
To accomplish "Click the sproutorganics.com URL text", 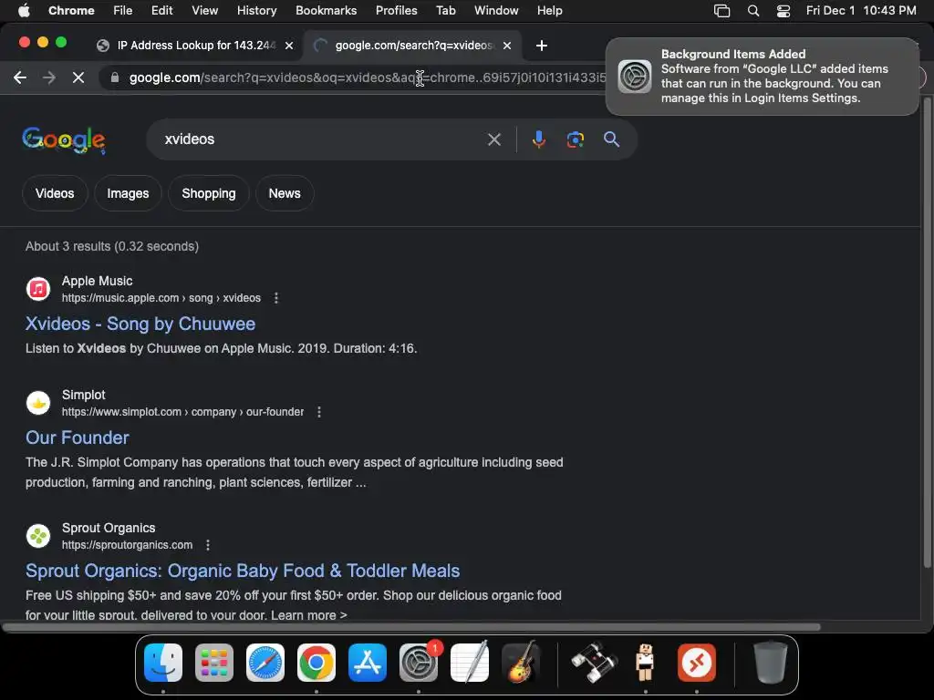I will tap(128, 545).
